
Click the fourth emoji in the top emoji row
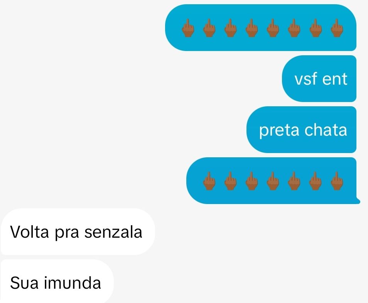[x=252, y=28]
